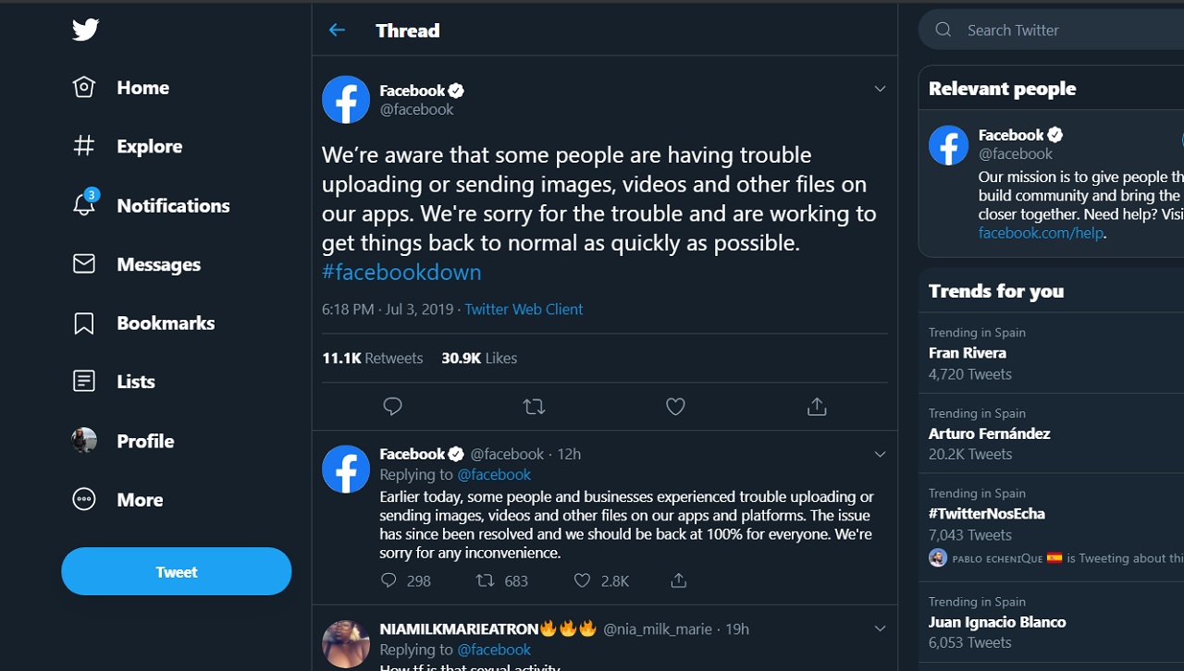
Task: Like the reply with 2.8K likes
Action: pos(582,580)
